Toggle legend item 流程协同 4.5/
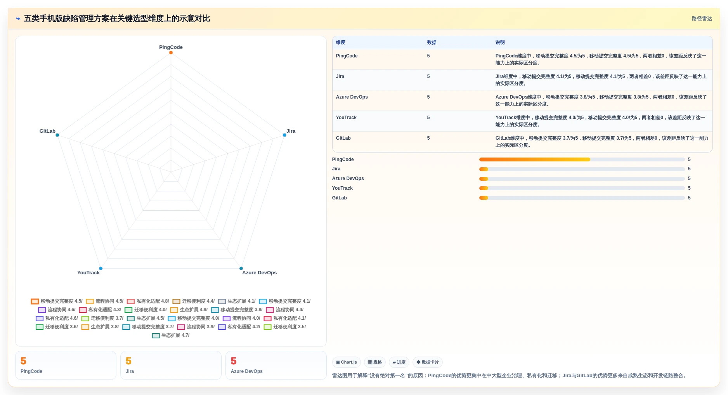 point(105,301)
